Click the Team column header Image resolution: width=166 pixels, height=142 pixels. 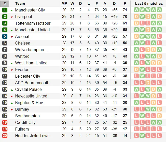click(x=20, y=4)
